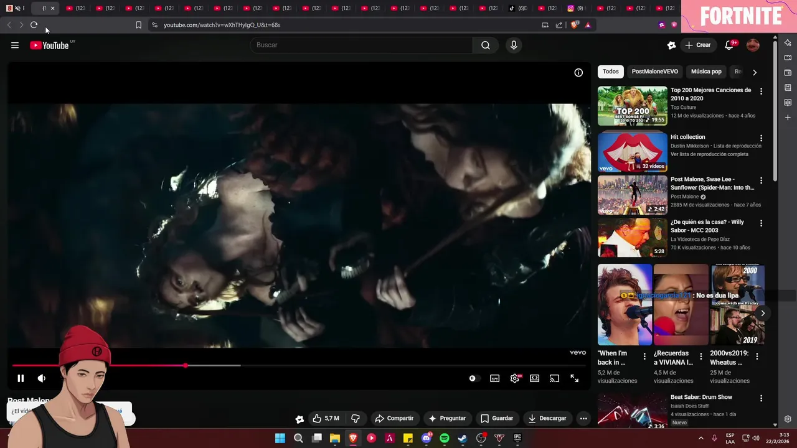Select the Todos filter chip
The height and width of the screenshot is (448, 797).
tap(611, 72)
